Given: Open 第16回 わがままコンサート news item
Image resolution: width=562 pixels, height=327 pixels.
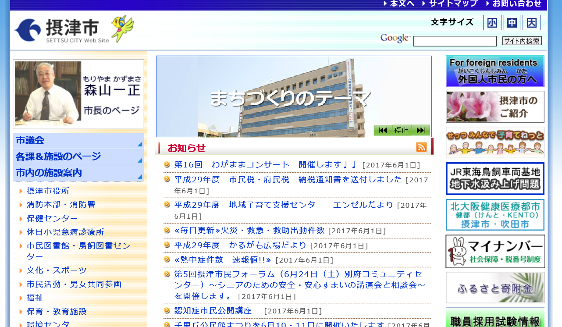Looking at the screenshot, I should (266, 165).
